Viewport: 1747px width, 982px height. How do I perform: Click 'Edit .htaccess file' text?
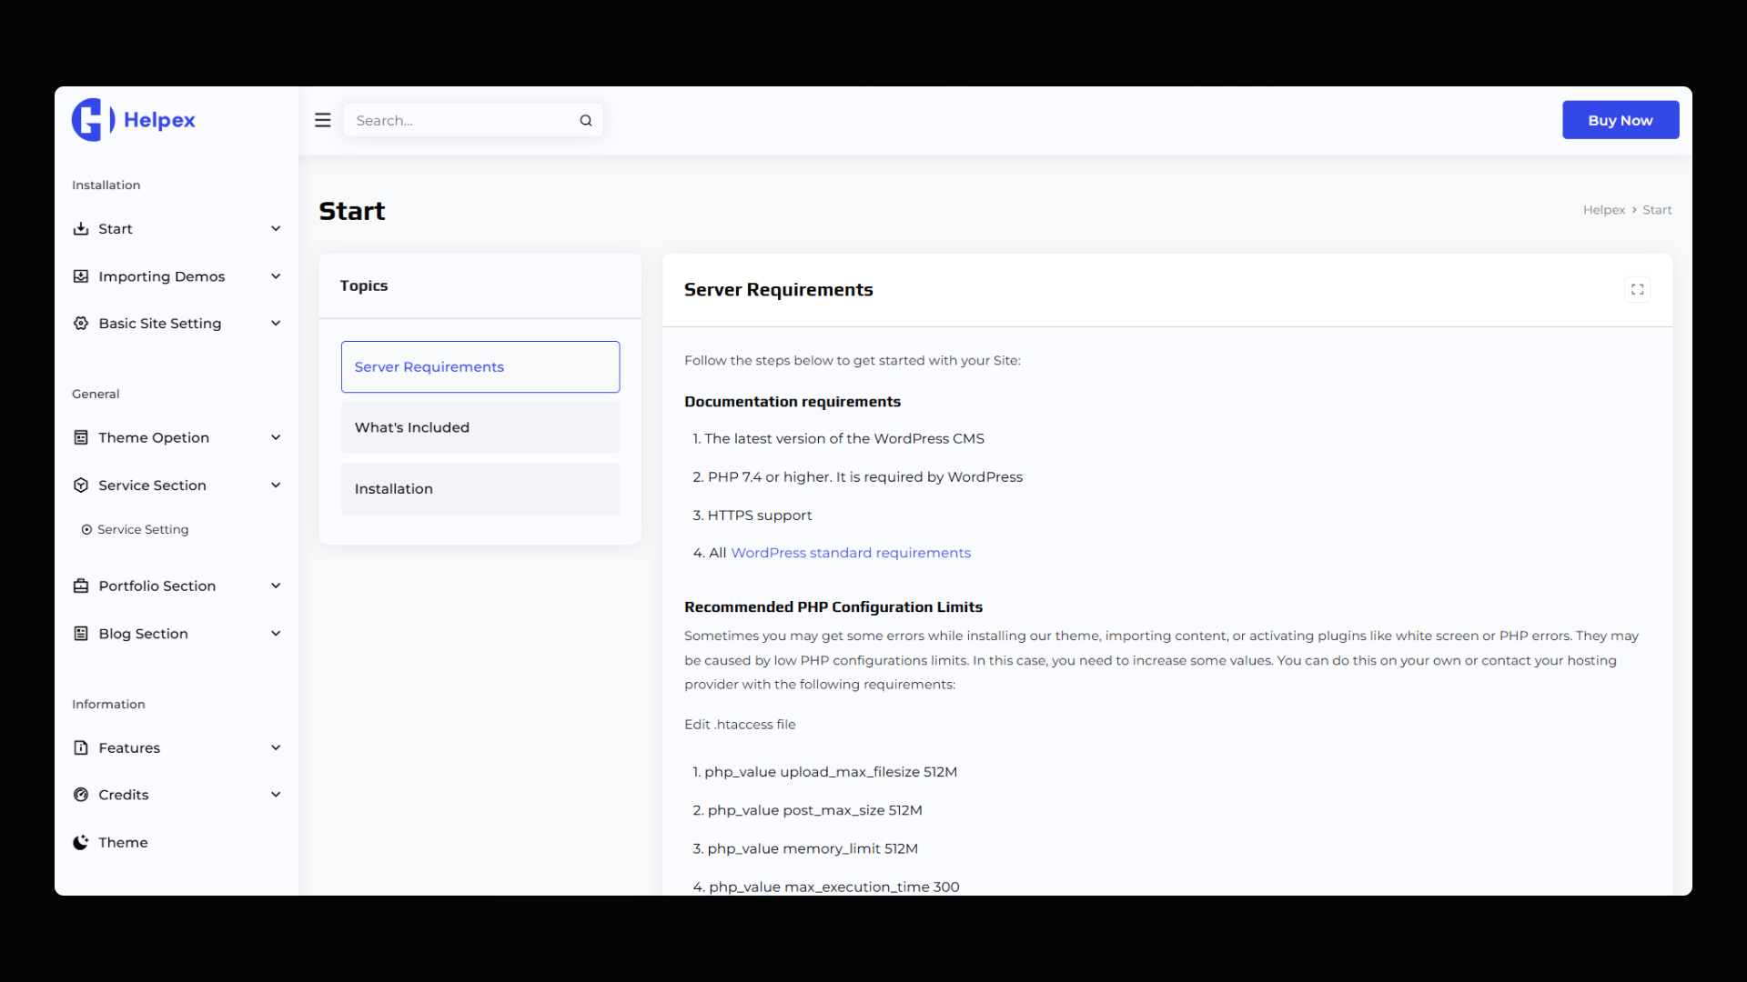740,725
